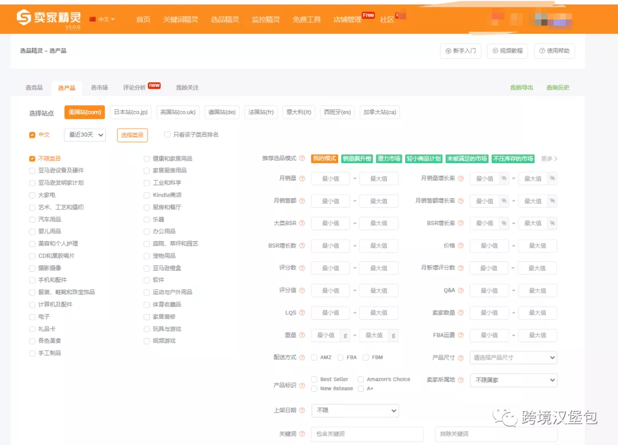The height and width of the screenshot is (445, 618).
Task: Click the 卖家精灵 logo icon
Action: tap(23, 18)
